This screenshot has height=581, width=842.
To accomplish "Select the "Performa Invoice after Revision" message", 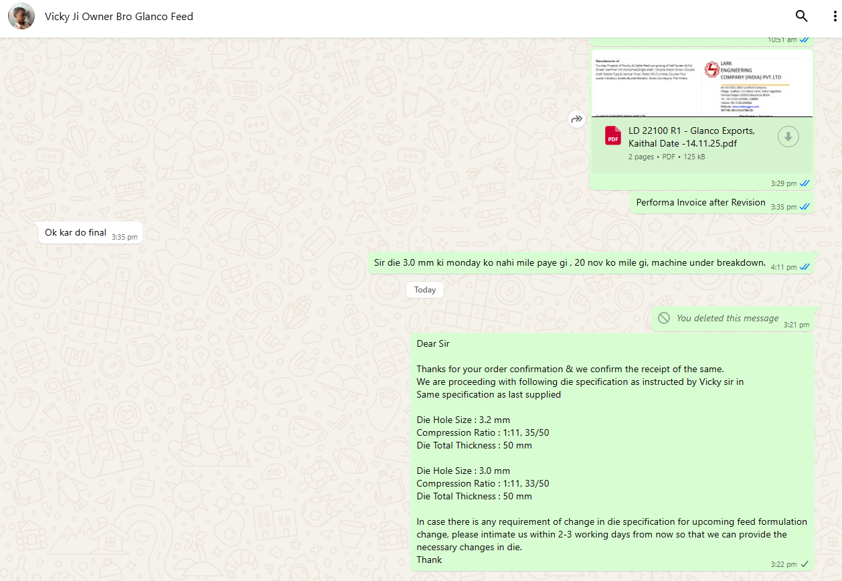I will tap(700, 202).
